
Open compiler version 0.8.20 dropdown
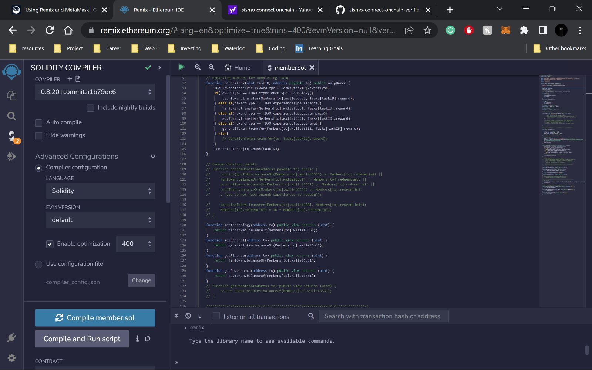point(95,92)
